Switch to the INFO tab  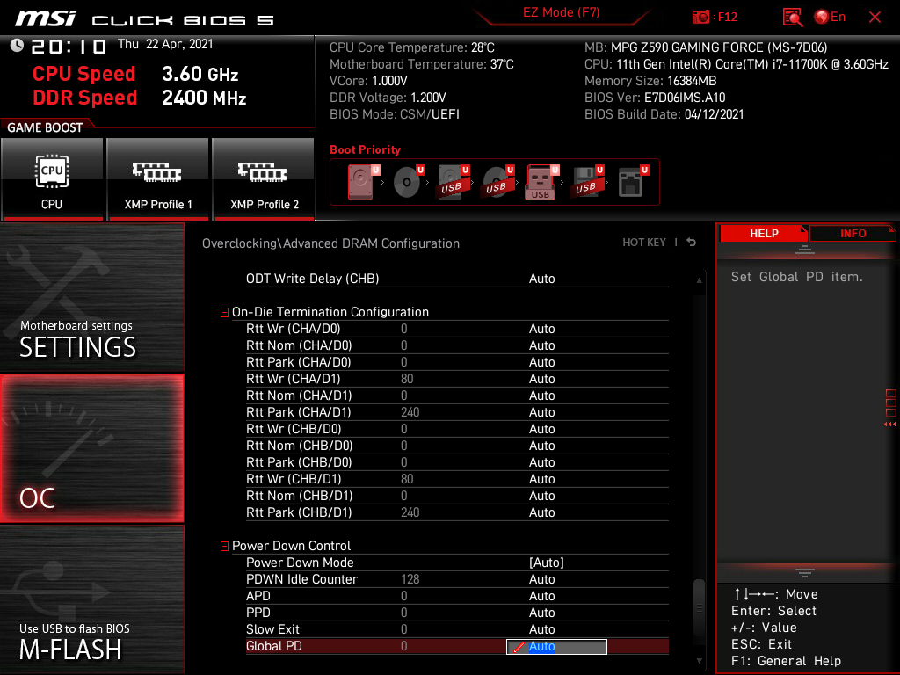coord(853,234)
